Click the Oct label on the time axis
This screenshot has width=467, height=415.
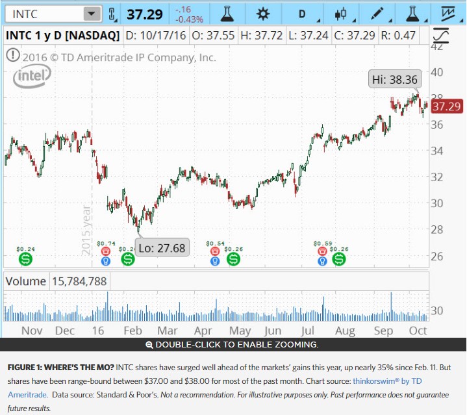(x=418, y=331)
